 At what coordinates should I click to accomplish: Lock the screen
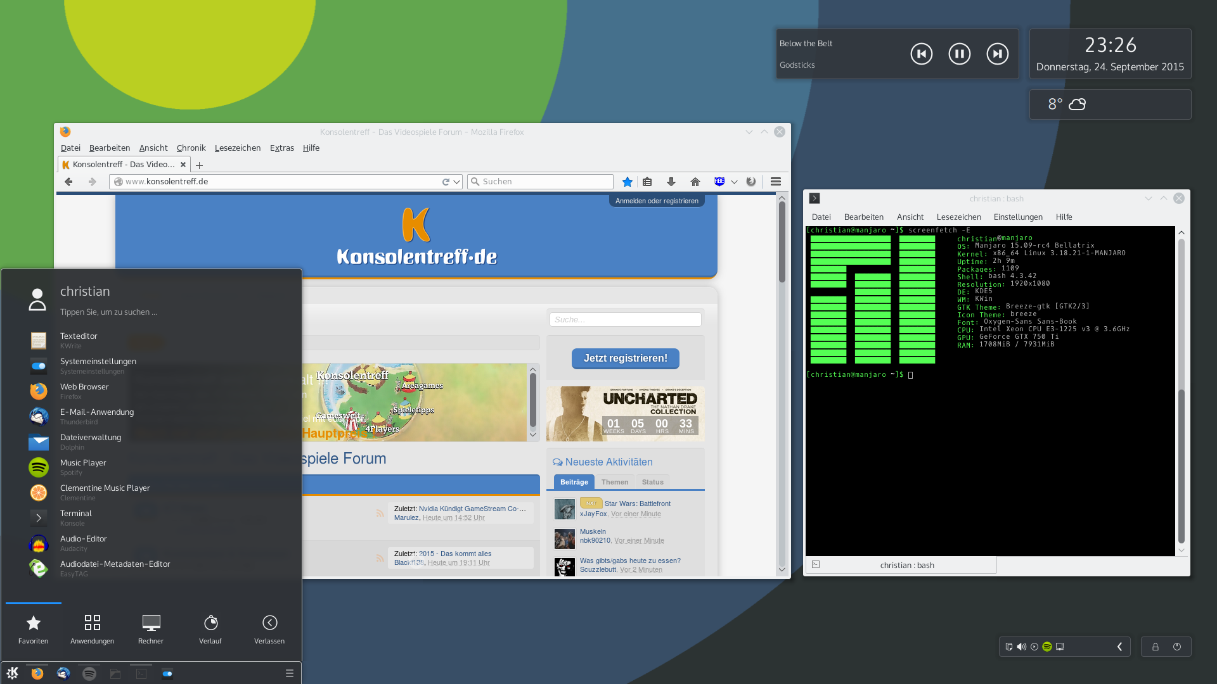coord(1156,647)
